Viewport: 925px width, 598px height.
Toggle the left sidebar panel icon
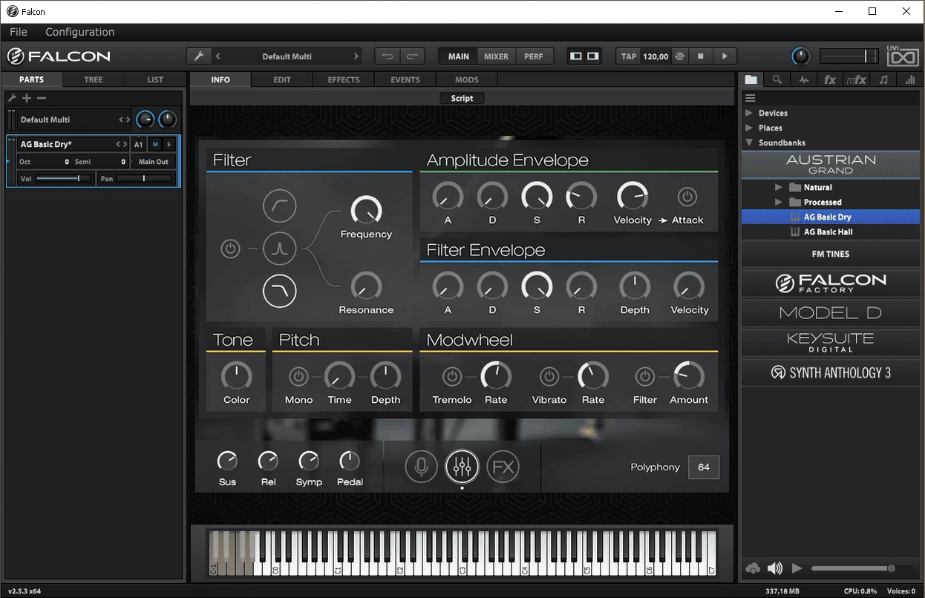click(x=575, y=56)
